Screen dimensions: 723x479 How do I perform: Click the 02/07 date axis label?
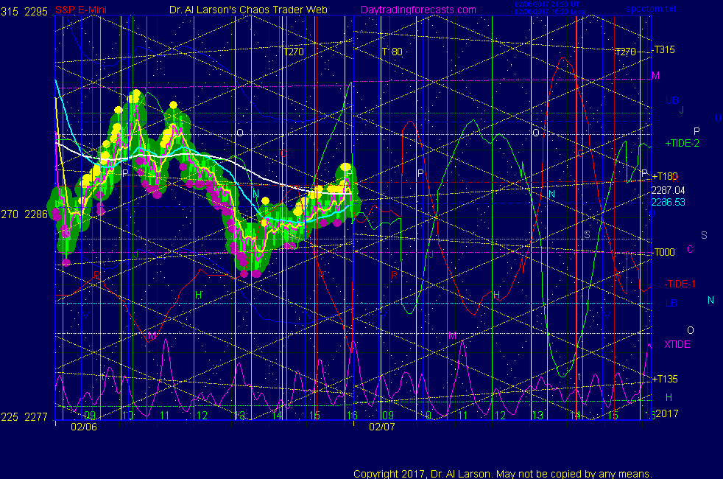tap(382, 427)
